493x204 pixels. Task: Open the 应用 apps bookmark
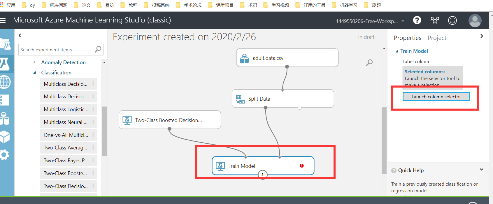click(x=8, y=5)
